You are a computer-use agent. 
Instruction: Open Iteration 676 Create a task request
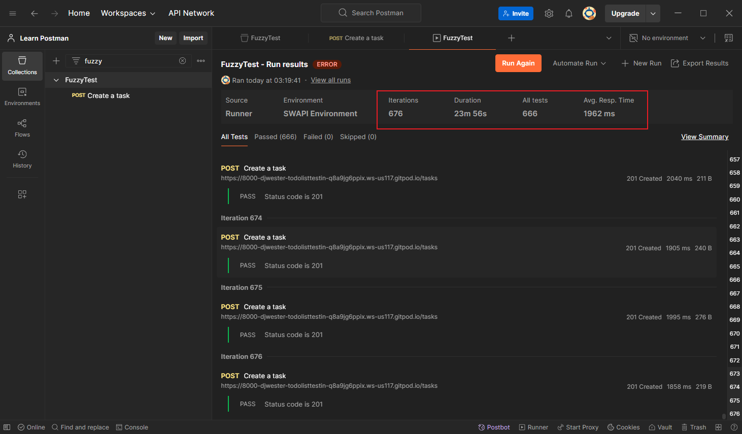tap(264, 376)
